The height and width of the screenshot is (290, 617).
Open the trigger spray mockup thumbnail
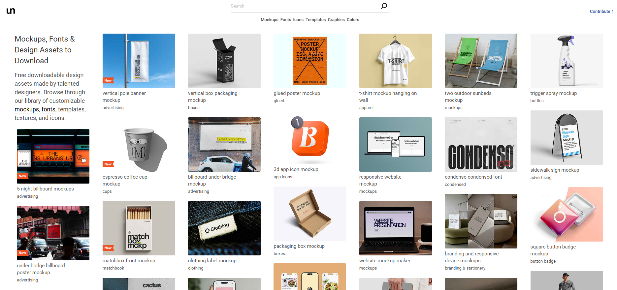(x=567, y=61)
